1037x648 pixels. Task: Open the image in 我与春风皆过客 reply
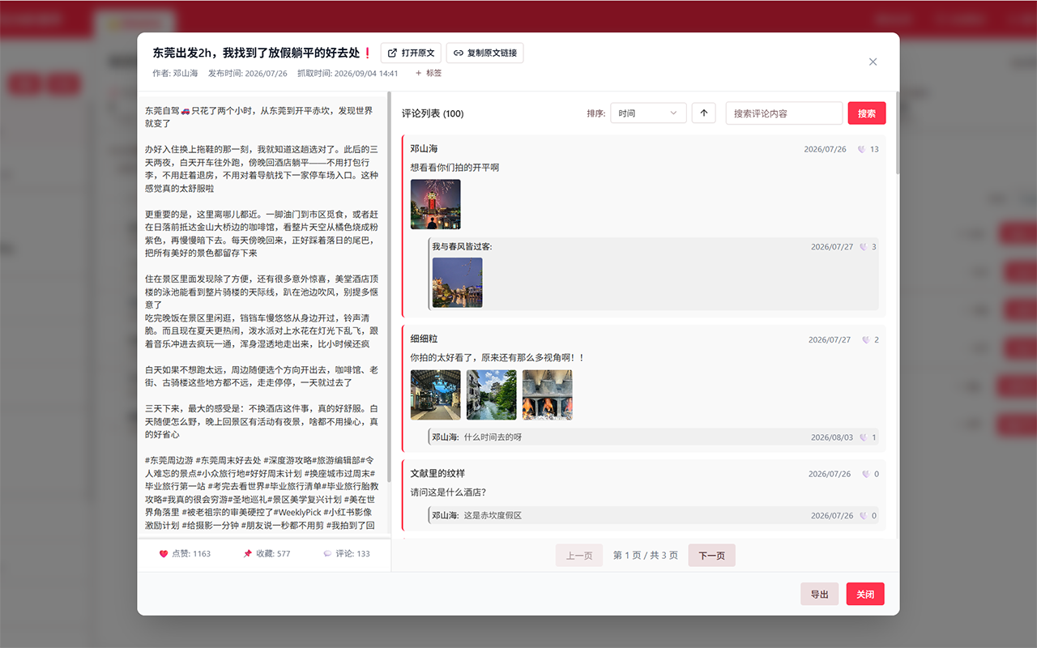pyautogui.click(x=457, y=283)
